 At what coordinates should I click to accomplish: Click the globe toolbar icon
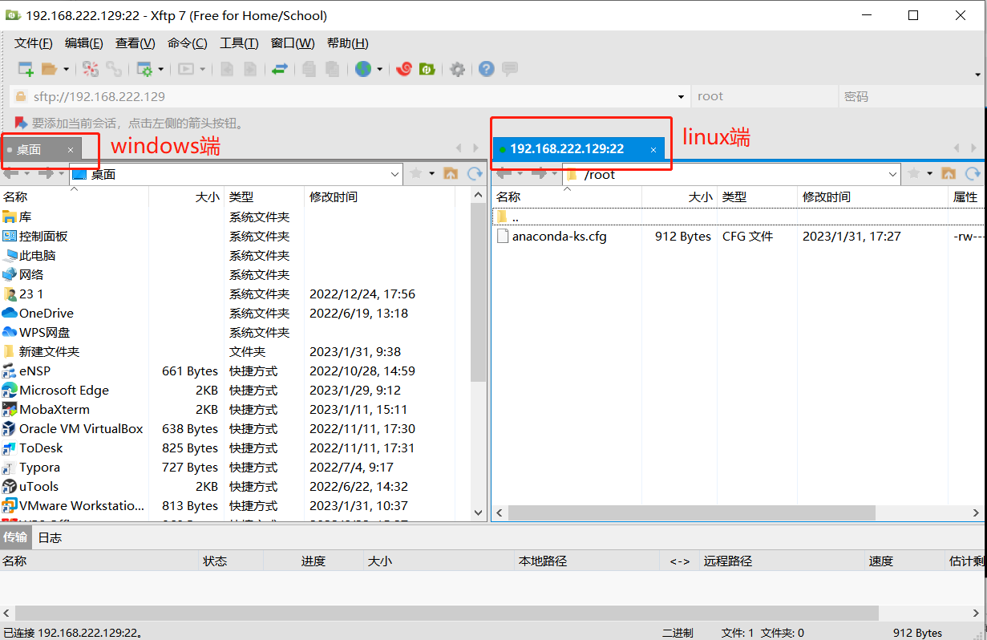(363, 69)
